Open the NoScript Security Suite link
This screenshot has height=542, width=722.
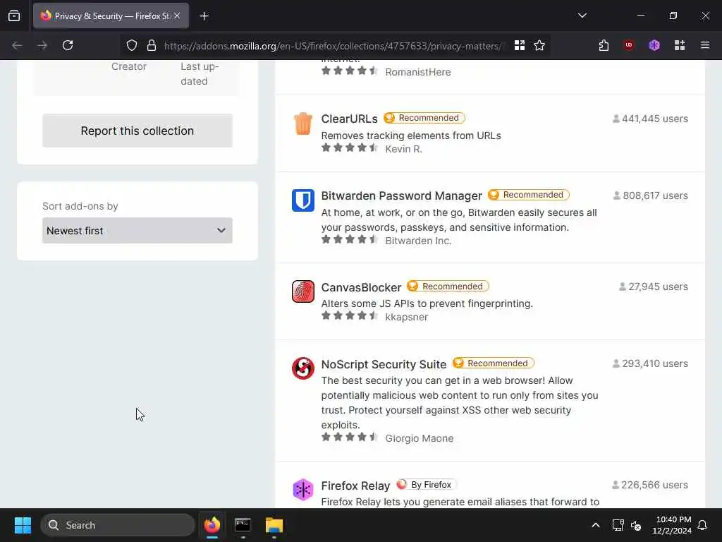tap(384, 364)
